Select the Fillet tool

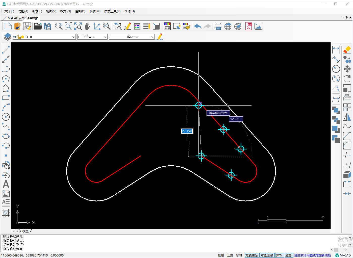[347, 146]
